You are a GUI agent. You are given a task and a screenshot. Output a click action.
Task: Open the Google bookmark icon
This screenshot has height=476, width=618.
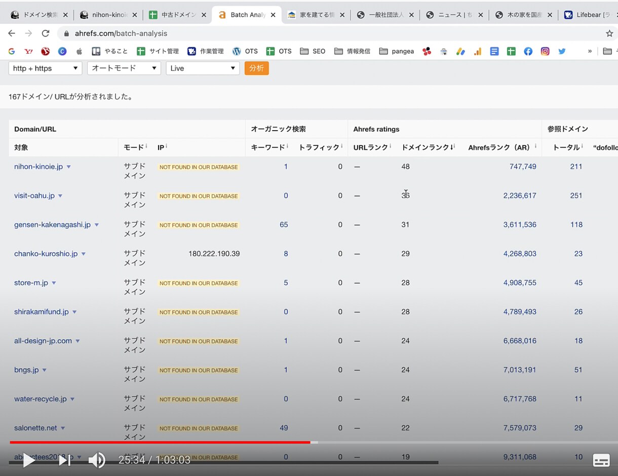coord(12,51)
